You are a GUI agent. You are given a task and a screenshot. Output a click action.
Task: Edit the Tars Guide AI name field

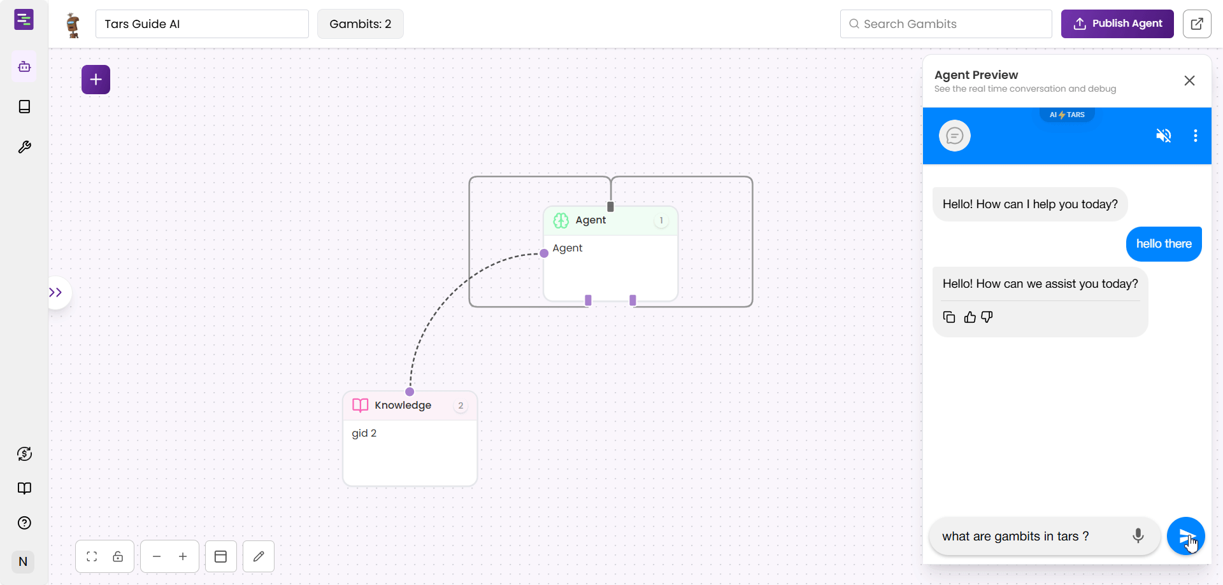[x=202, y=24]
